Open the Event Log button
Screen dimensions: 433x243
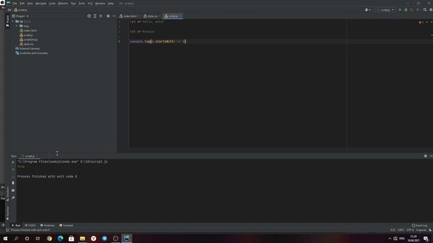(x=419, y=225)
